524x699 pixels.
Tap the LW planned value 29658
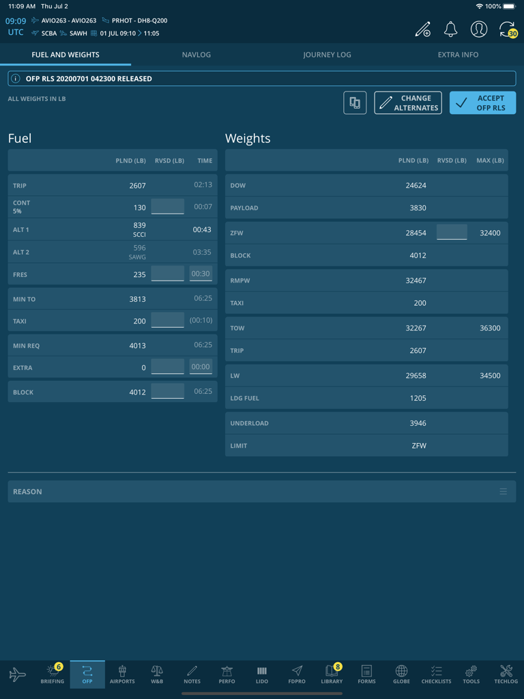416,376
